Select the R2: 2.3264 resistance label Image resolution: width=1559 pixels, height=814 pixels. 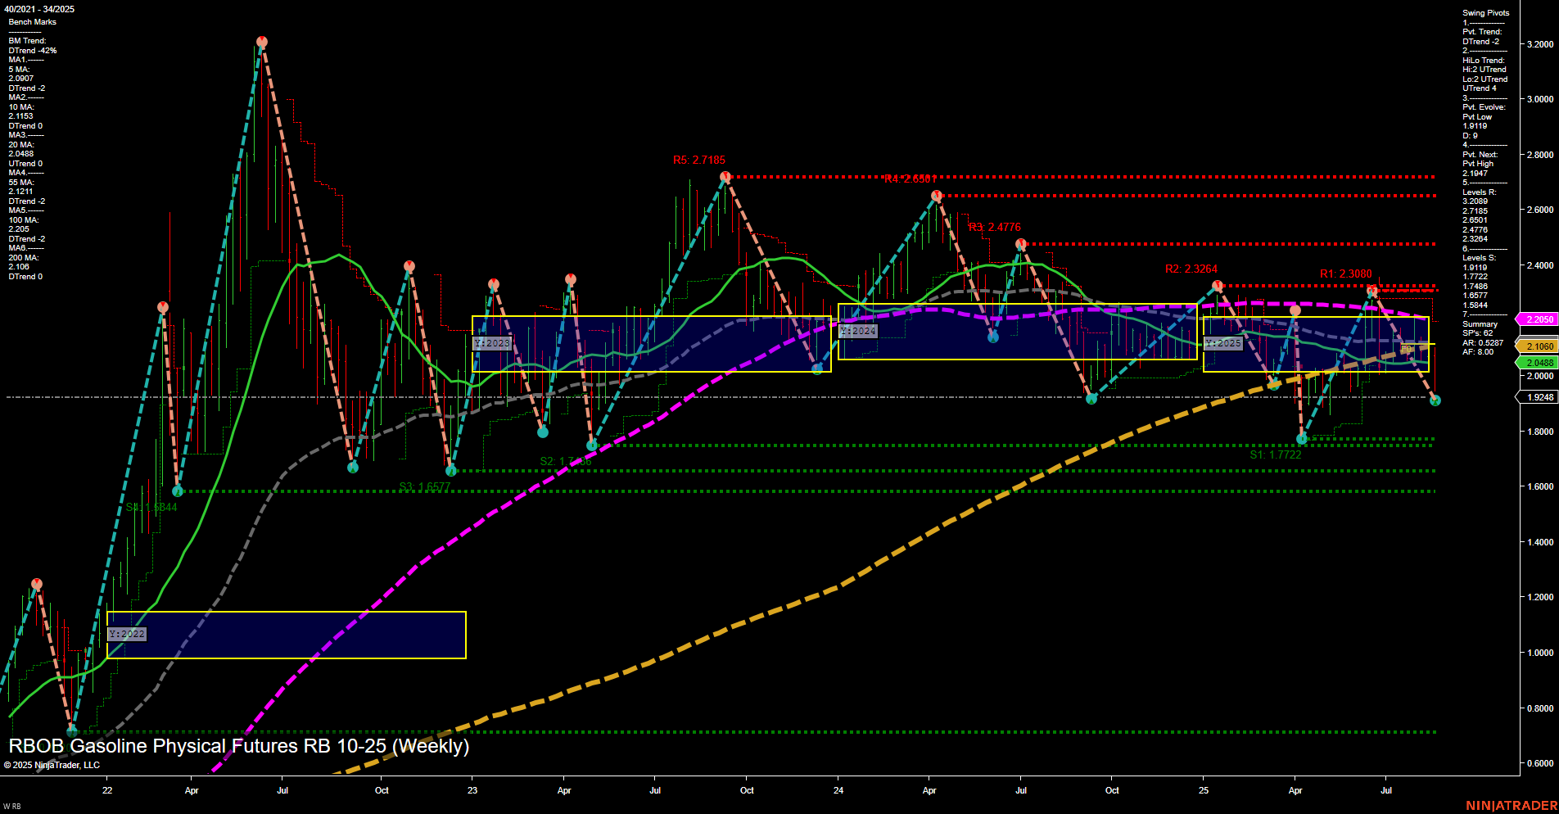[x=1191, y=268]
